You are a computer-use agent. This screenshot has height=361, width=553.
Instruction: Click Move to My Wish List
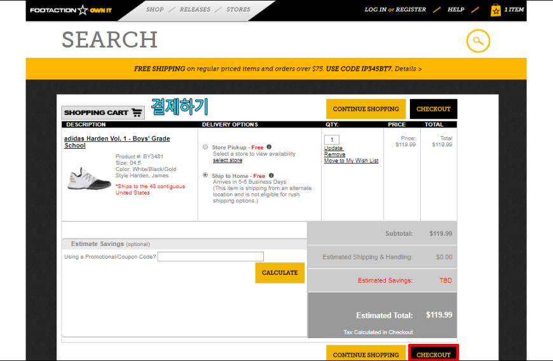(x=352, y=161)
